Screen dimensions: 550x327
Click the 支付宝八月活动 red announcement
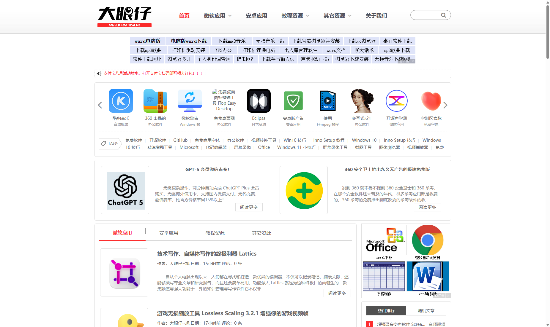[155, 74]
